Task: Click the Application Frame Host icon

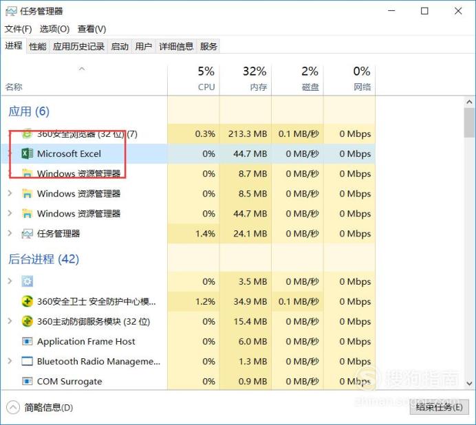Action: (x=27, y=342)
